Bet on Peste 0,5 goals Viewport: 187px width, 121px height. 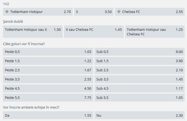pos(48,52)
